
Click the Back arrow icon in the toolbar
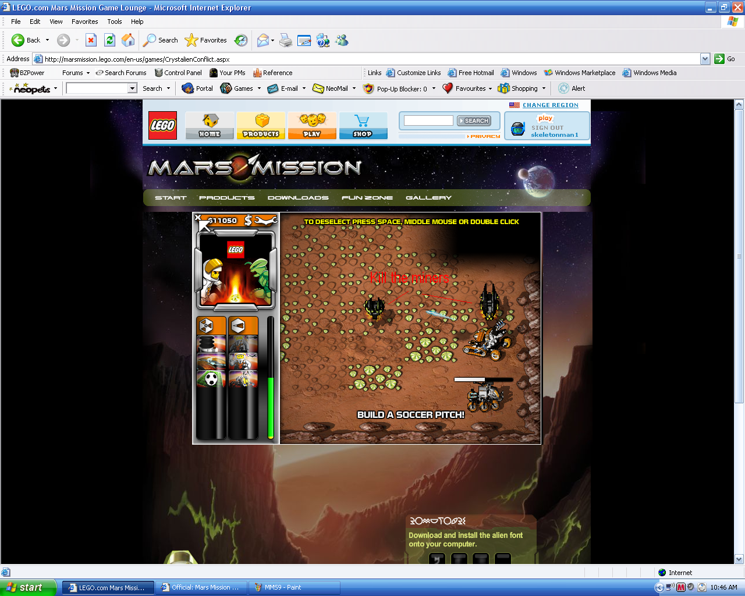coord(18,40)
